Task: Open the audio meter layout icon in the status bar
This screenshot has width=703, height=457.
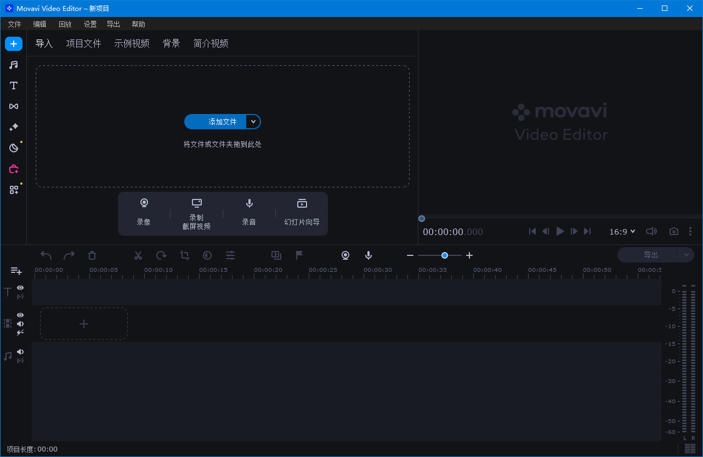Action: (690, 449)
